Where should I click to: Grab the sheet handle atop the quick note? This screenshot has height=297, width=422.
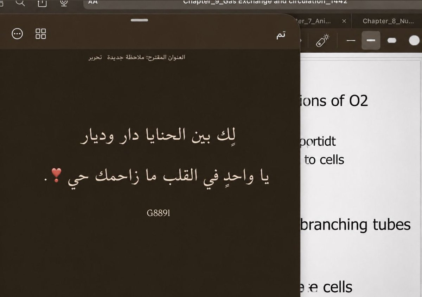[x=140, y=20]
